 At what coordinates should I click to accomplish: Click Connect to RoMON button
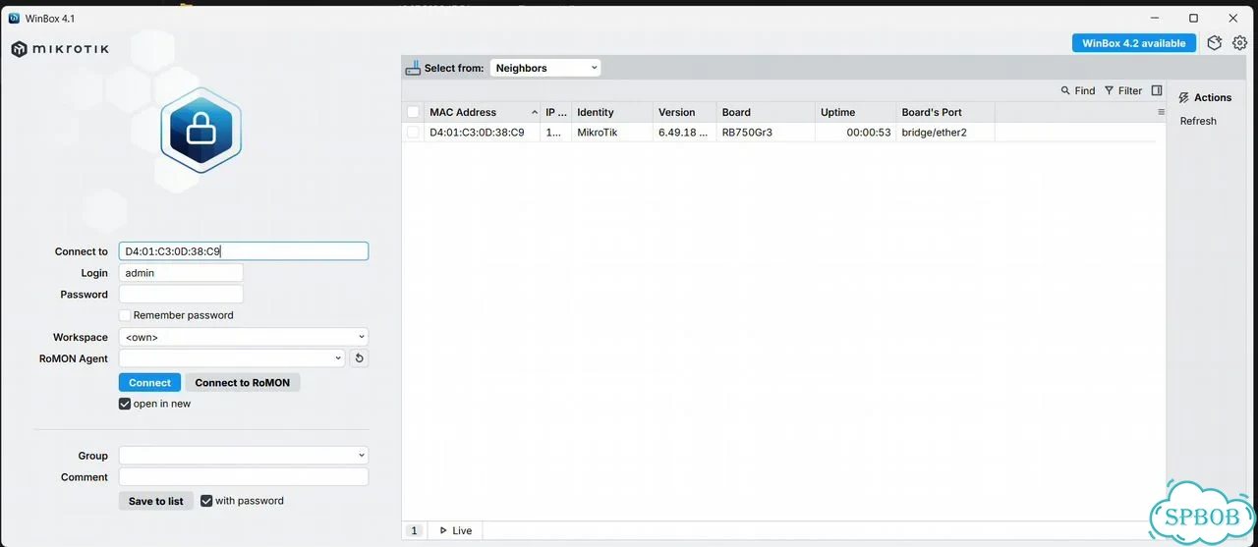(x=243, y=382)
